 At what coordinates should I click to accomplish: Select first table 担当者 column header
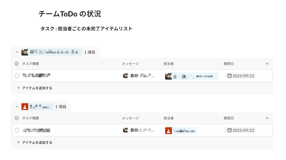click(168, 64)
